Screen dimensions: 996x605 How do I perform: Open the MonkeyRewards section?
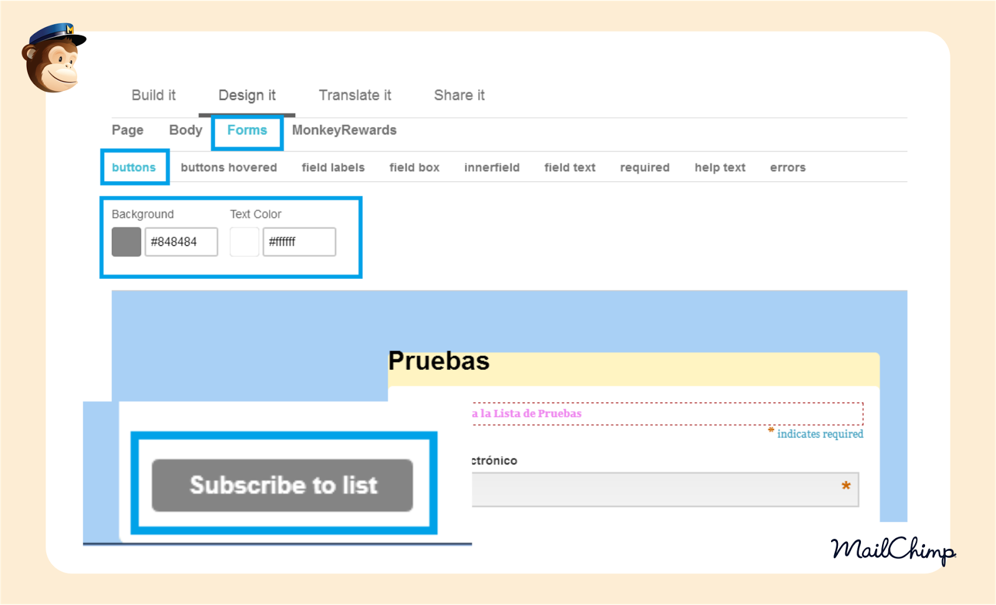[344, 130]
